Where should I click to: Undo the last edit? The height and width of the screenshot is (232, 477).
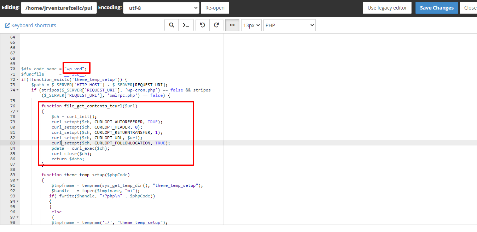(203, 25)
